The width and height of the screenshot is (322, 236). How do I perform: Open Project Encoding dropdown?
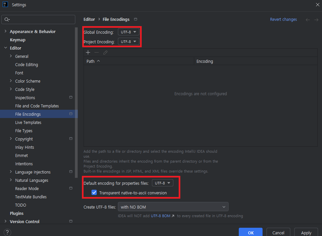128,42
